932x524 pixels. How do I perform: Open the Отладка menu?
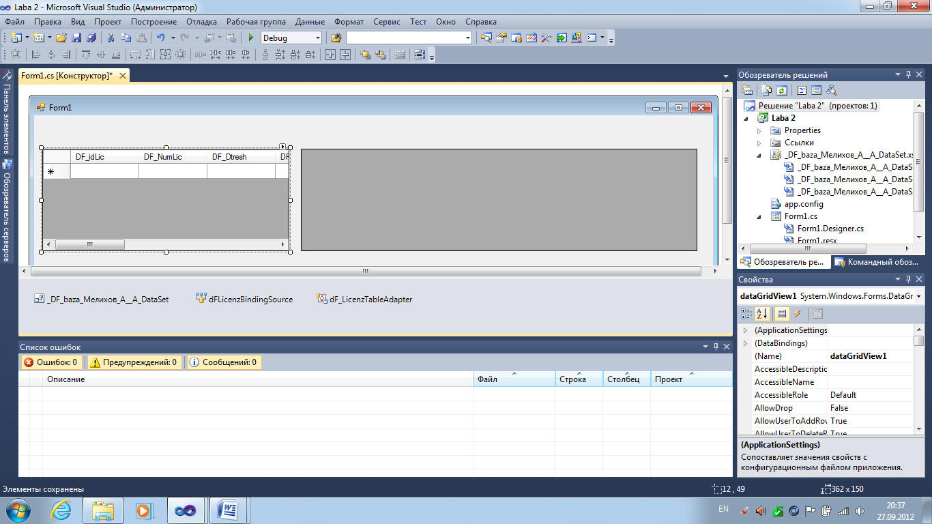pos(201,22)
